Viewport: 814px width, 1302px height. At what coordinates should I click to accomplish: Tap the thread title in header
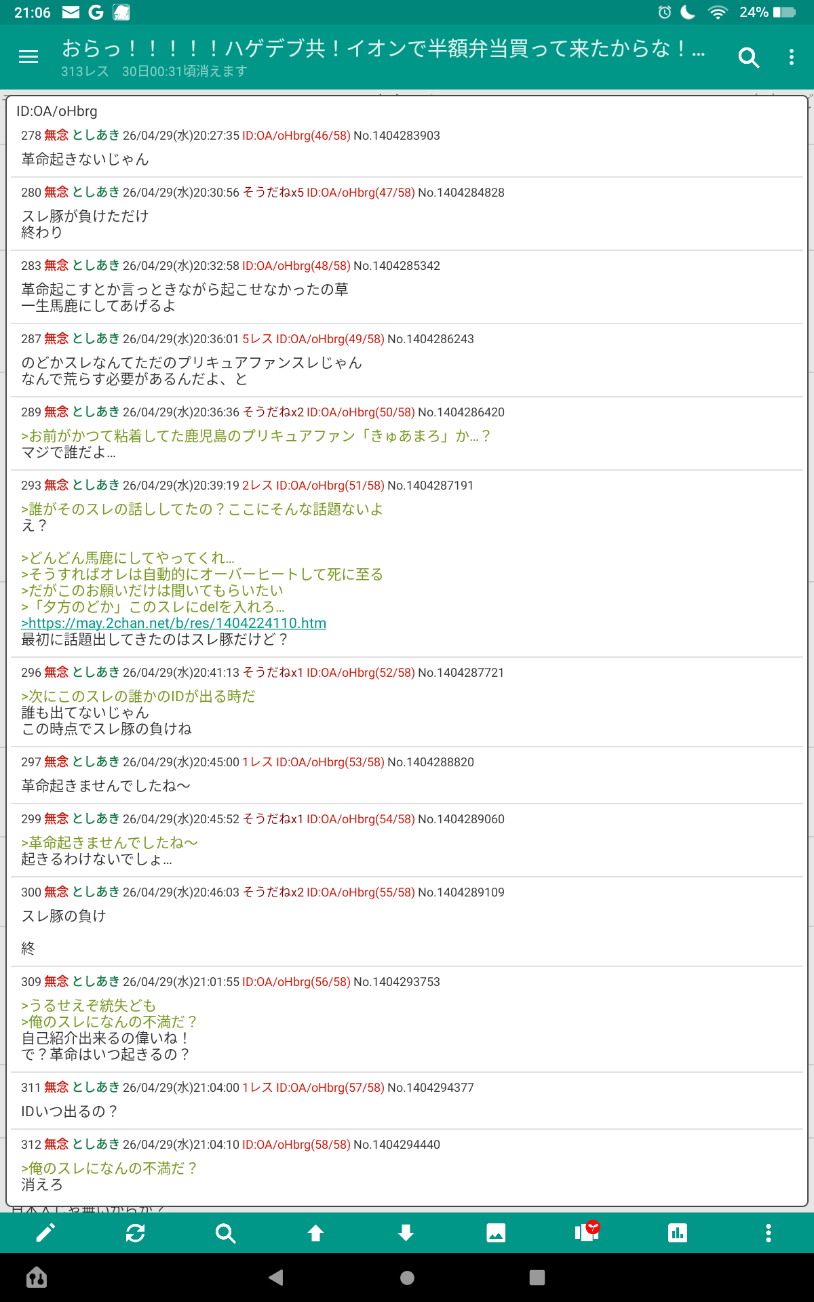pyautogui.click(x=383, y=49)
